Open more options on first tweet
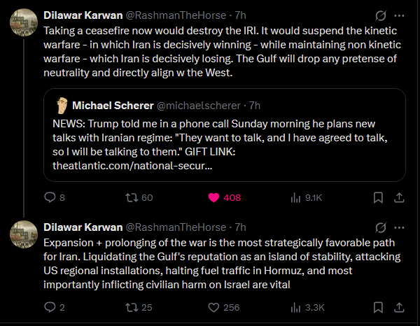 399,15
